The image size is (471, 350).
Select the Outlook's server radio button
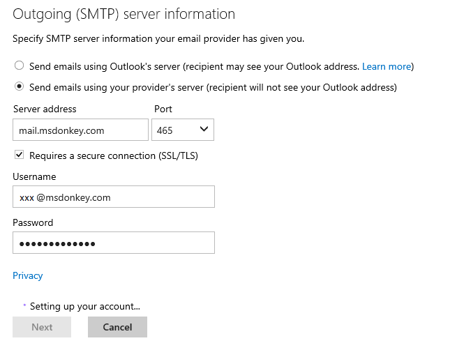point(19,66)
